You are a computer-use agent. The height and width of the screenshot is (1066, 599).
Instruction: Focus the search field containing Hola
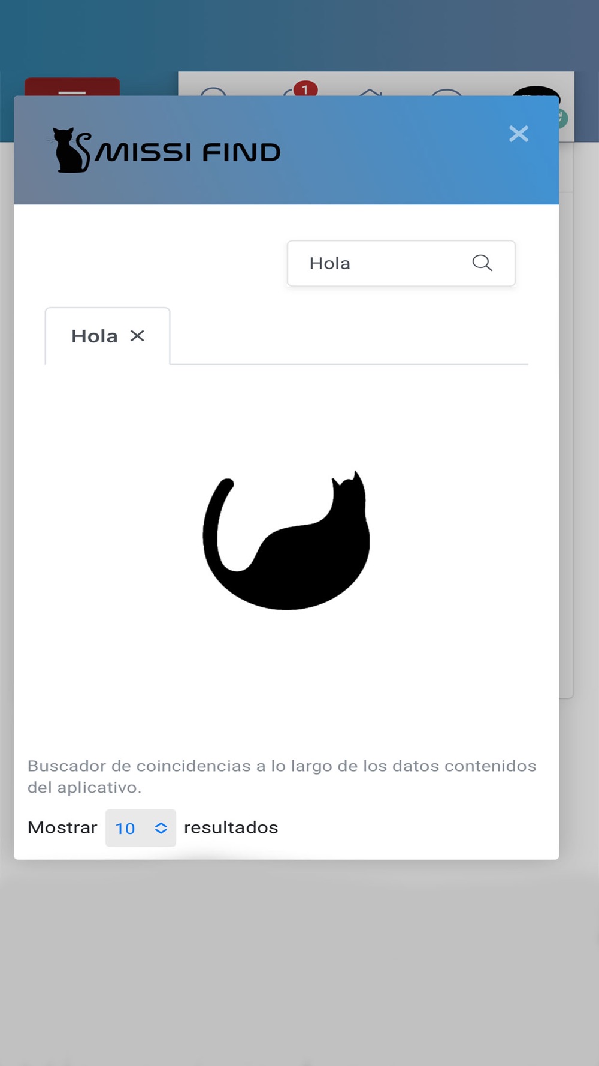click(401, 263)
